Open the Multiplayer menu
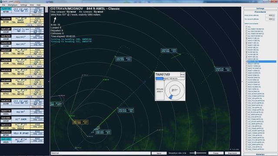The width and height of the screenshot is (278, 156). point(13,5)
